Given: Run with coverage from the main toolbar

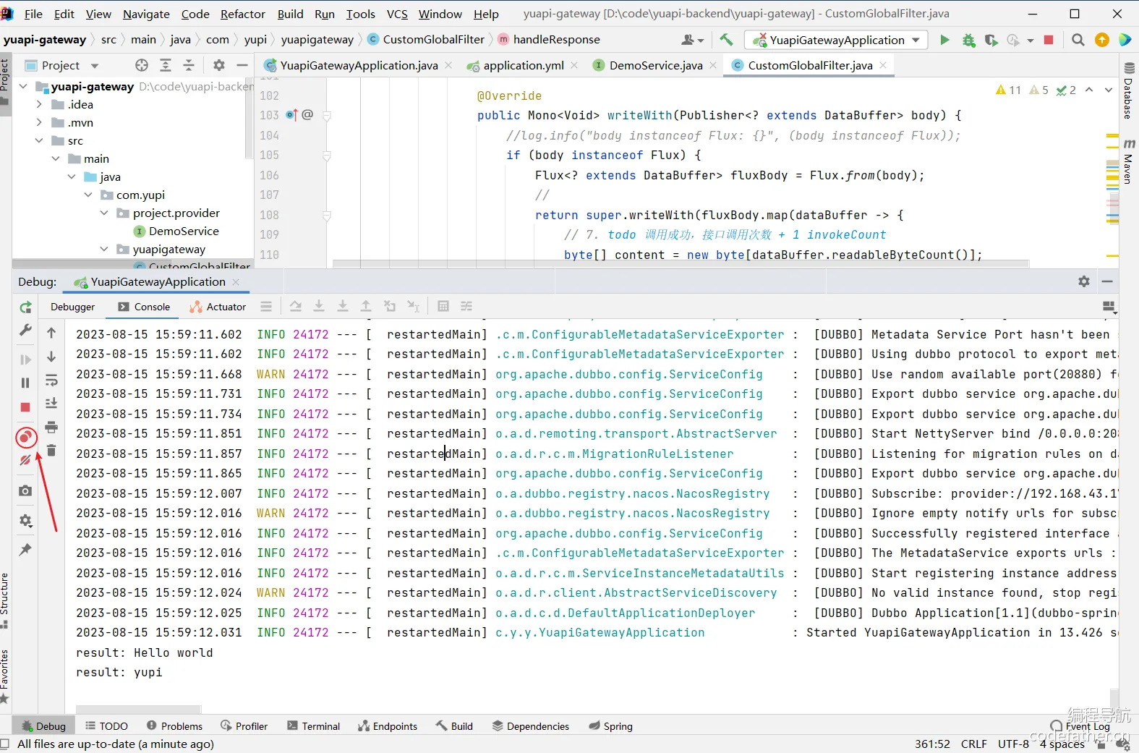Looking at the screenshot, I should [991, 40].
